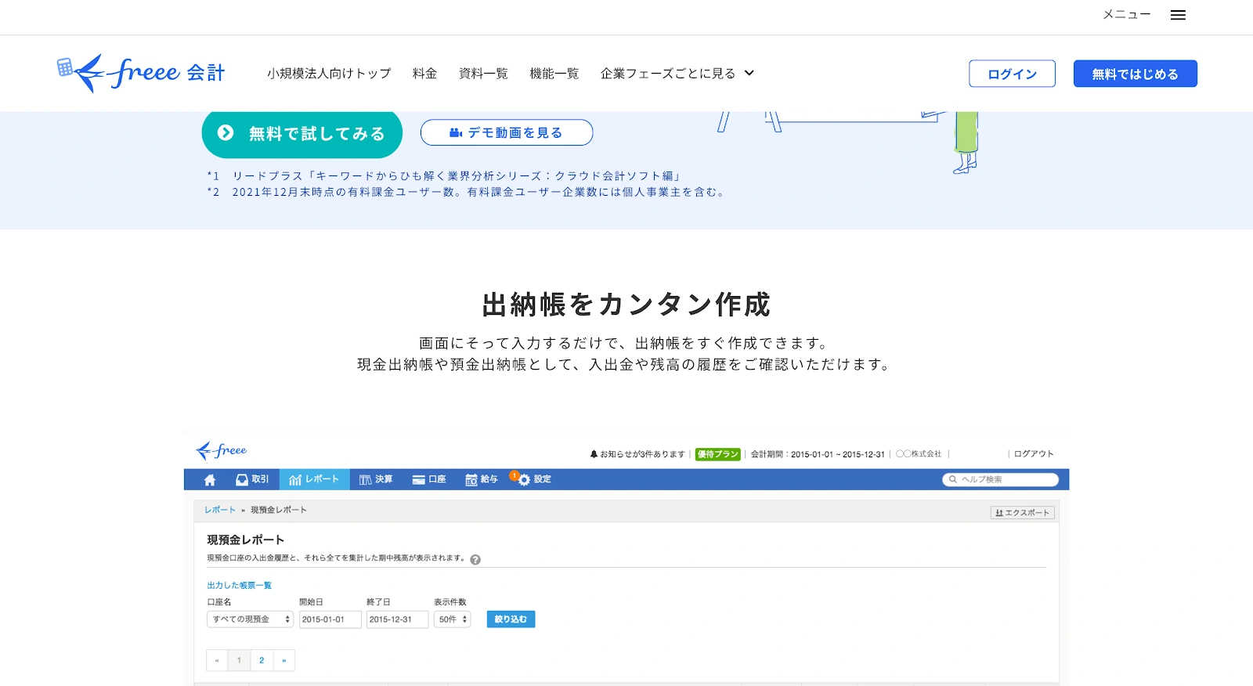Click the next page » button
Image resolution: width=1253 pixels, height=686 pixels.
click(284, 660)
